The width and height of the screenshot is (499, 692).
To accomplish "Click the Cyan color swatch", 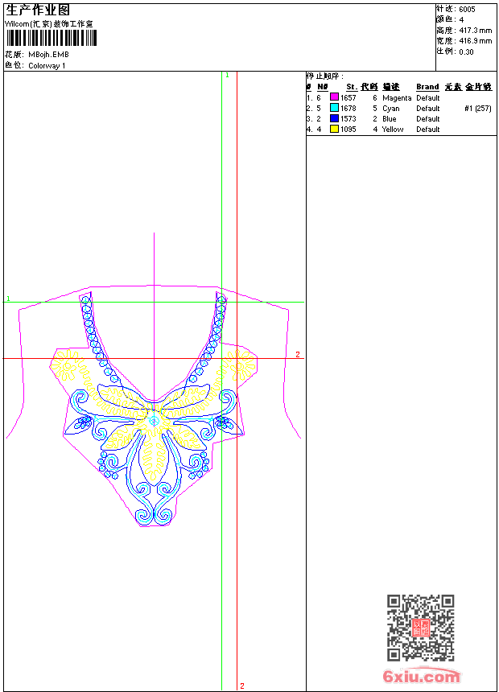I will coord(334,108).
